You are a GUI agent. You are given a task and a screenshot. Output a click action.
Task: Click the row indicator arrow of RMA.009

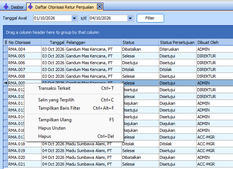pos(6,83)
